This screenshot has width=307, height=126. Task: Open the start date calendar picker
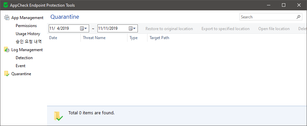click(83, 28)
